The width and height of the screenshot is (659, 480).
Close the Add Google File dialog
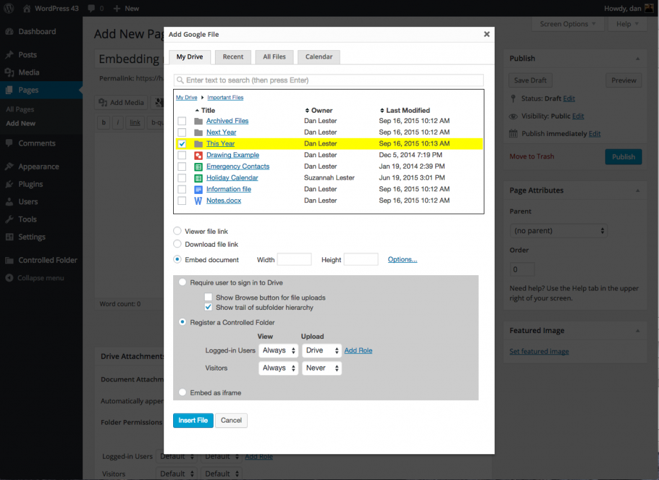[x=487, y=35]
